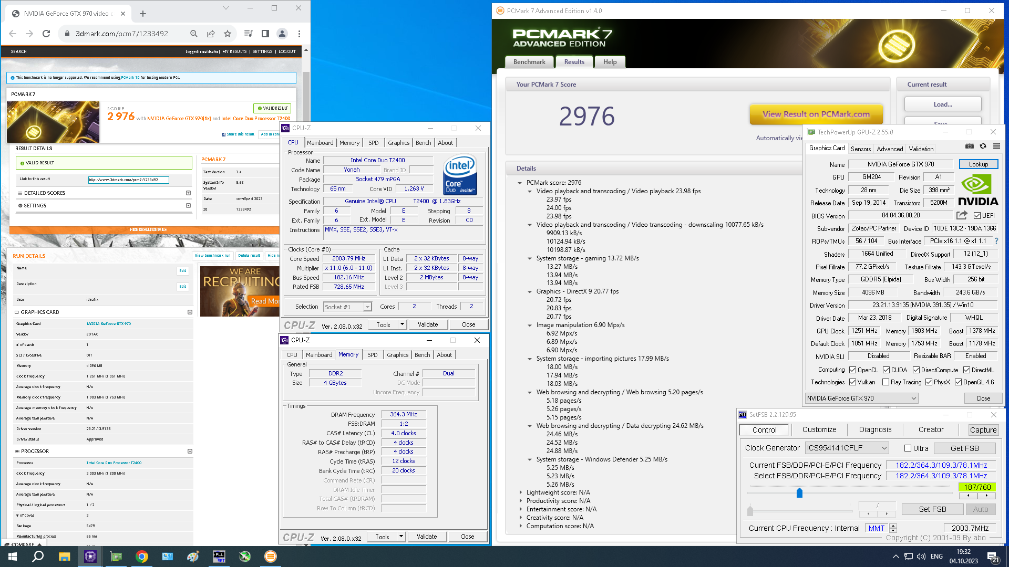Open the Diagnosis tab in SetFSB
The height and width of the screenshot is (567, 1009).
point(875,429)
